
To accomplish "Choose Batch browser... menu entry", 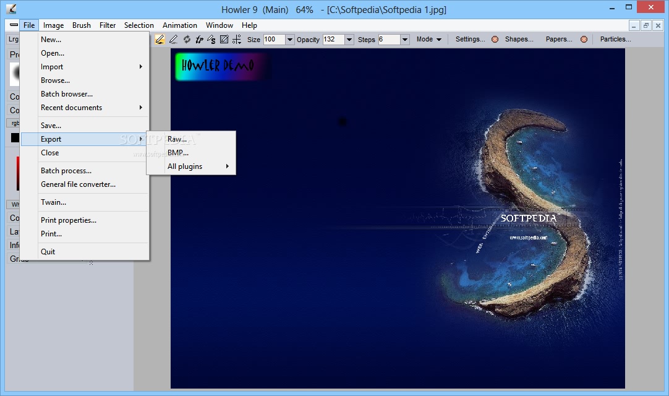I will 85,94.
